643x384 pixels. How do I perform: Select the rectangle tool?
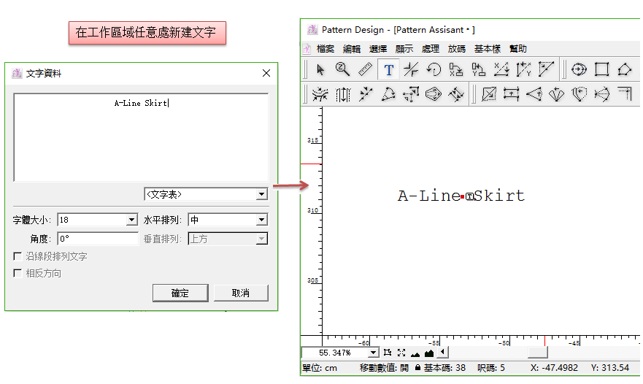[x=601, y=69]
